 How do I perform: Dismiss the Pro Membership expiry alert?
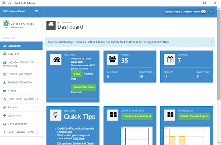click(x=211, y=42)
